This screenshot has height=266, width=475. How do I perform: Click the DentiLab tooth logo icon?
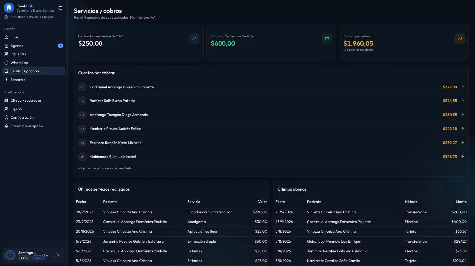(9, 8)
